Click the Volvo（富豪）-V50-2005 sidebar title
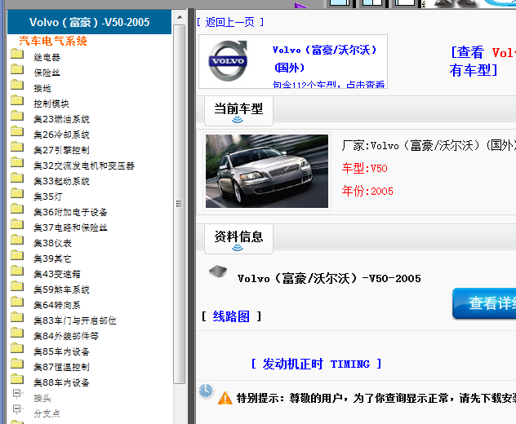516x424 pixels. [x=90, y=22]
